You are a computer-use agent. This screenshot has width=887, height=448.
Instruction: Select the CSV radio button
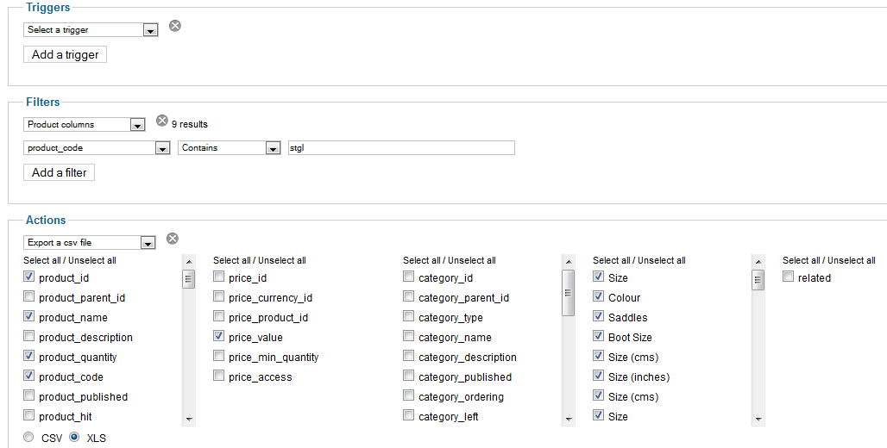(28, 437)
